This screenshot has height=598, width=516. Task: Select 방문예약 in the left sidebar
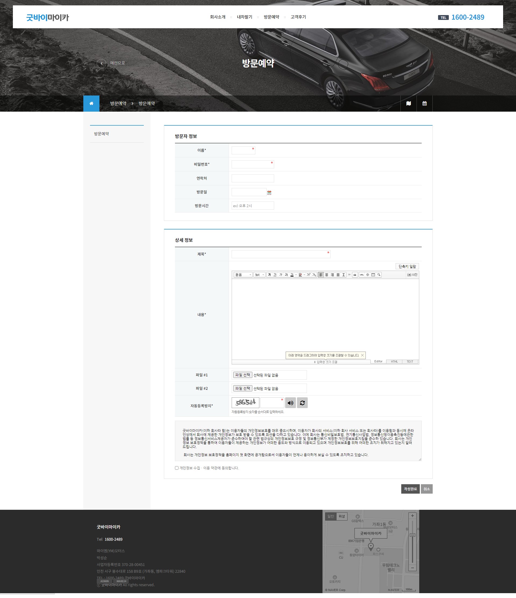click(x=102, y=134)
